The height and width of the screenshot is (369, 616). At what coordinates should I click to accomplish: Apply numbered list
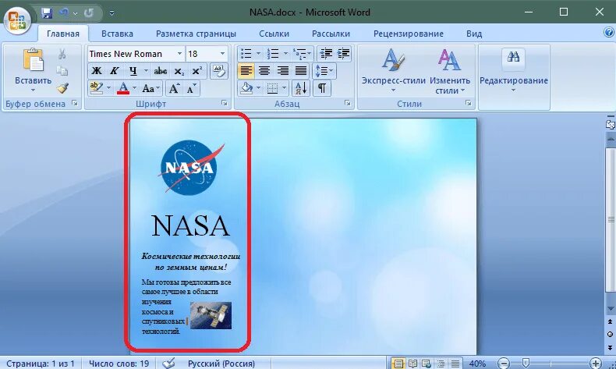point(273,54)
